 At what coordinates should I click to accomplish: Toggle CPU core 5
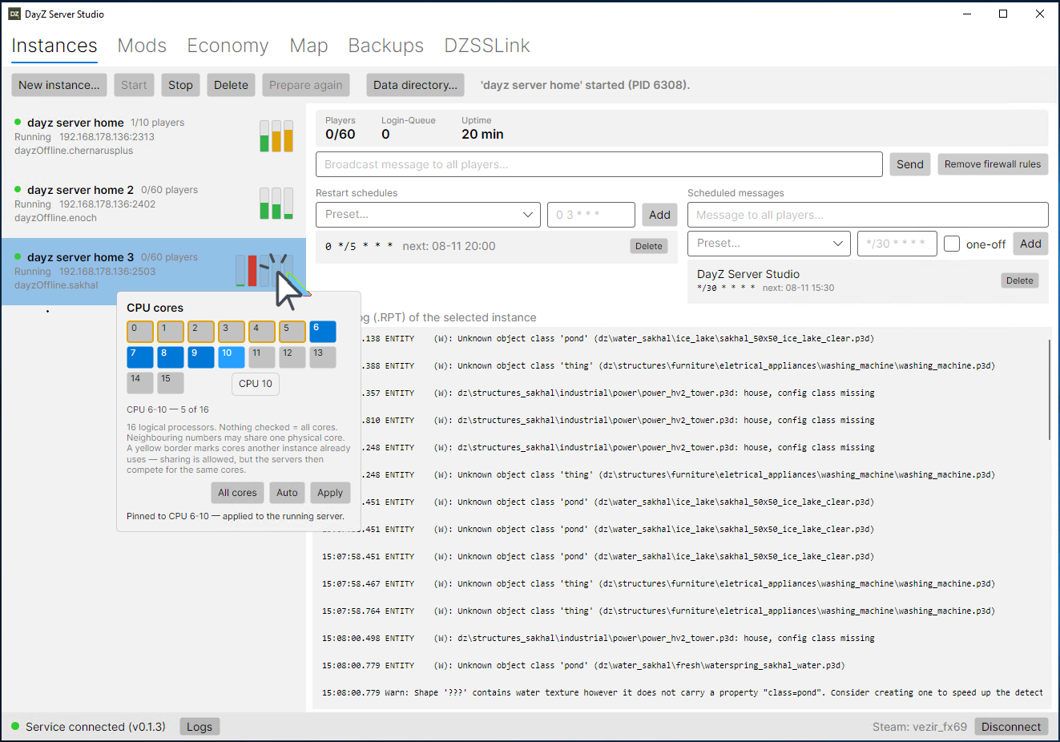coord(292,332)
